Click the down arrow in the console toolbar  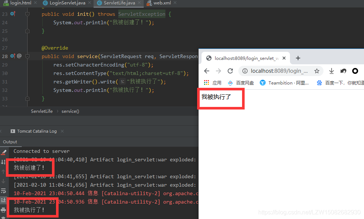click(3, 181)
